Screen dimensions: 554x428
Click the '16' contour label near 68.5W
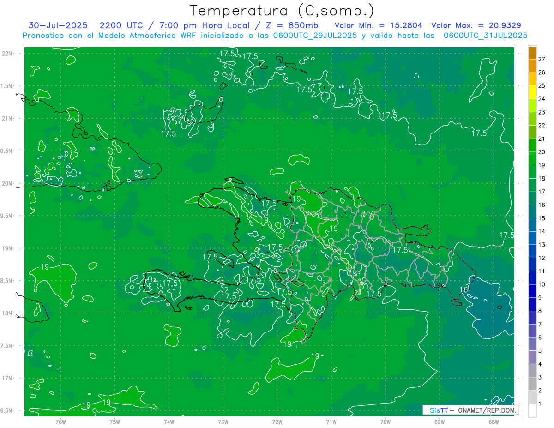click(x=464, y=289)
